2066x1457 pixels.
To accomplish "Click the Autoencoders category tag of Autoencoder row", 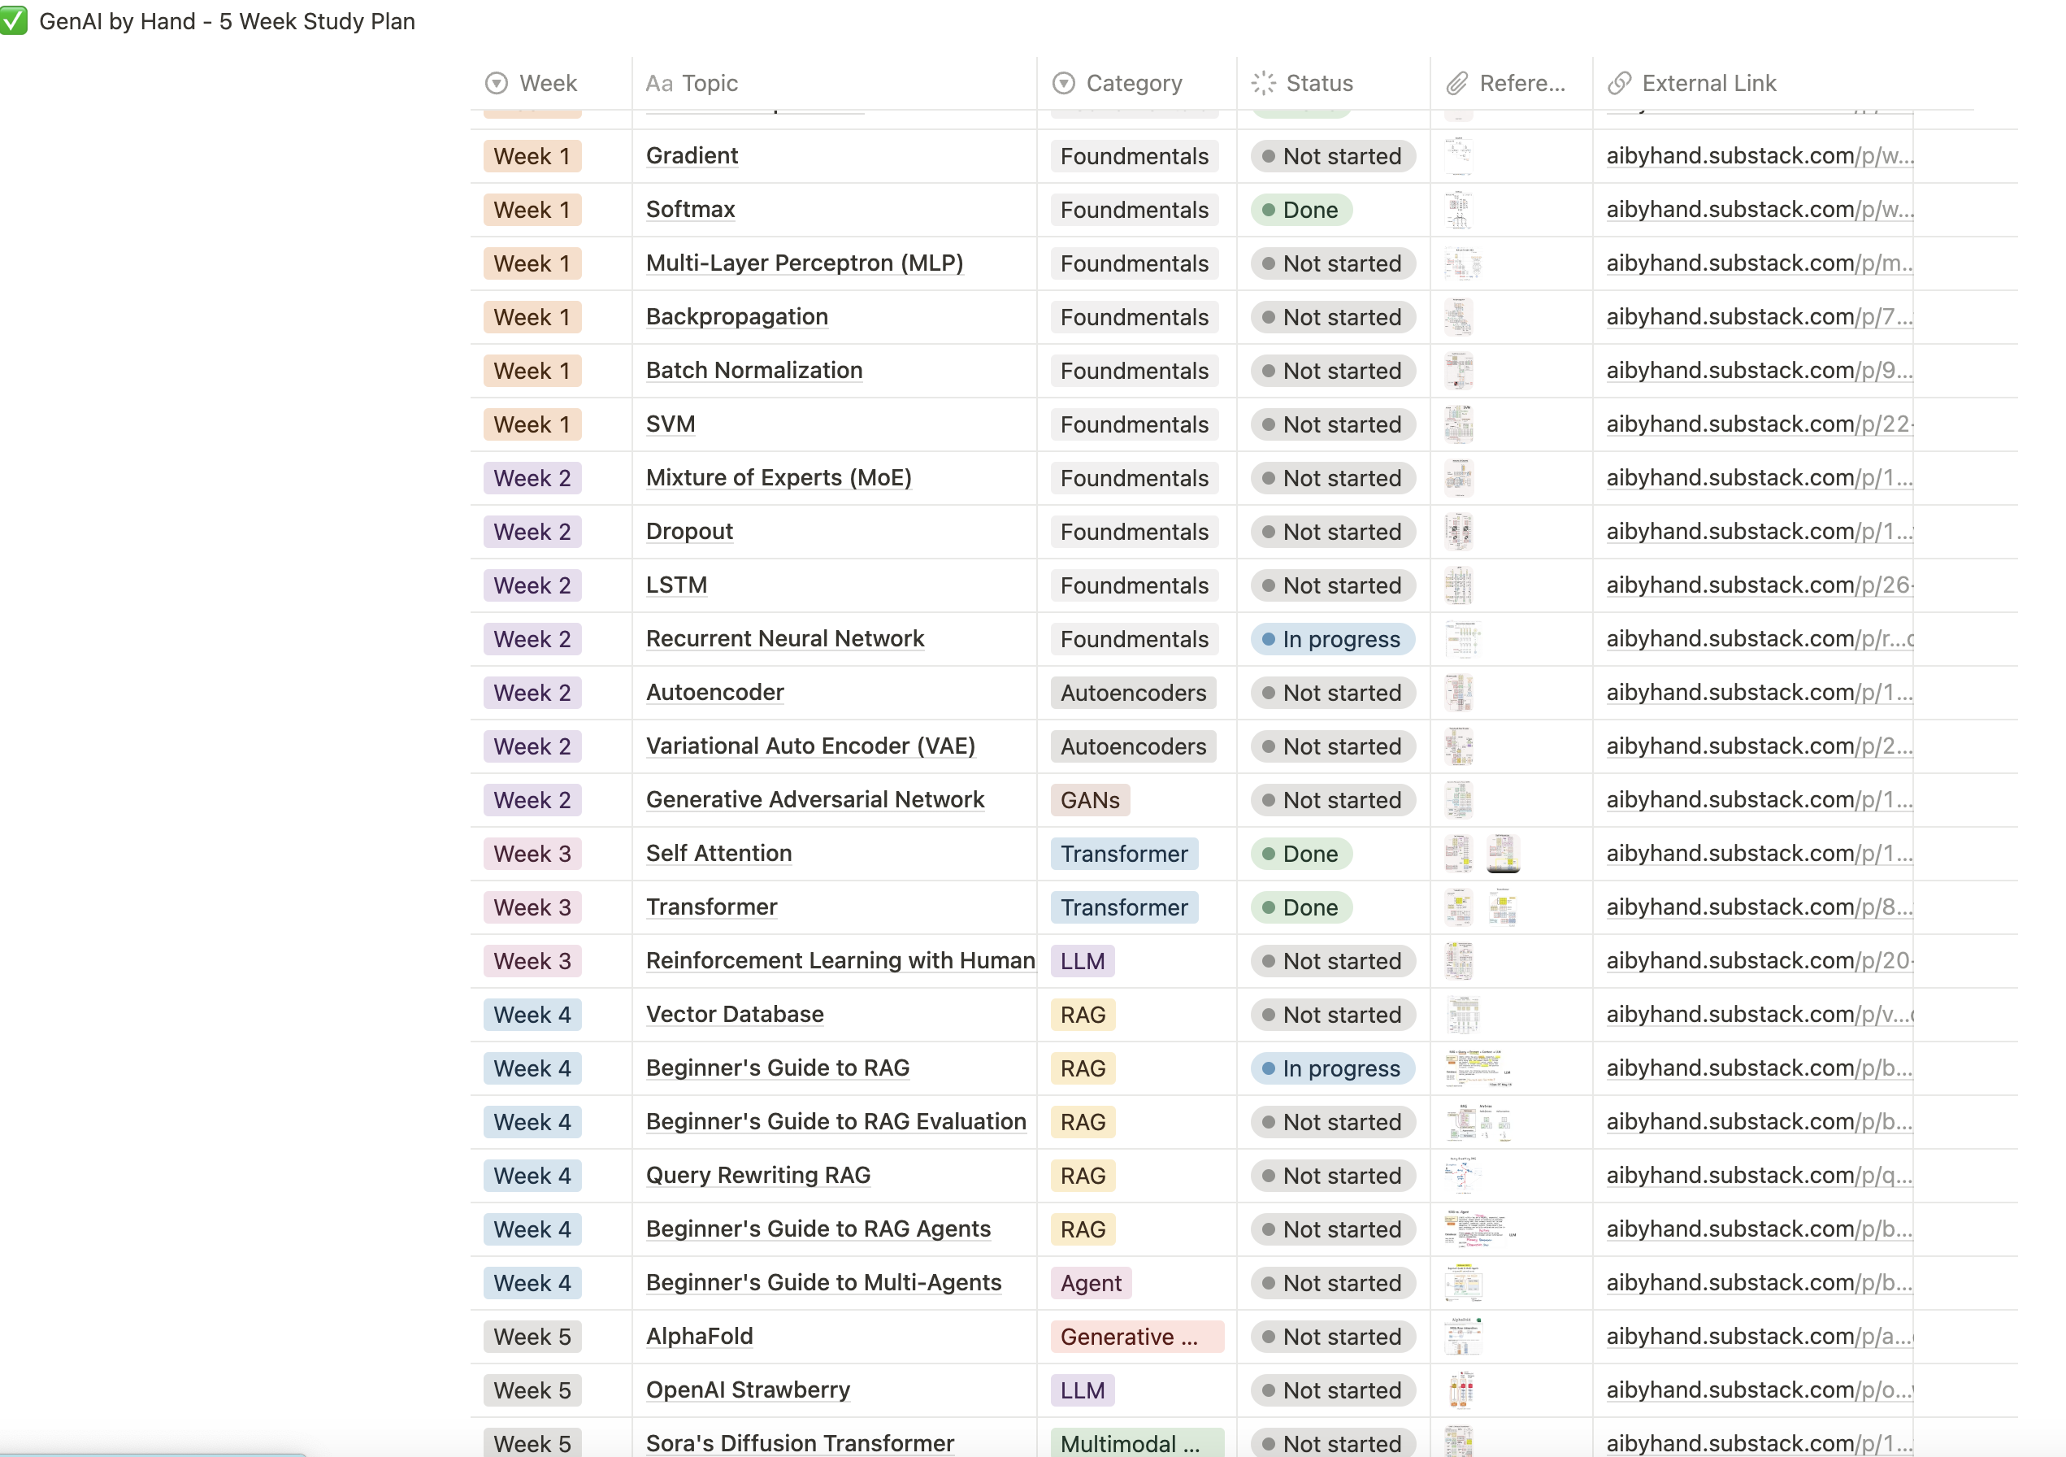I will click(1133, 692).
